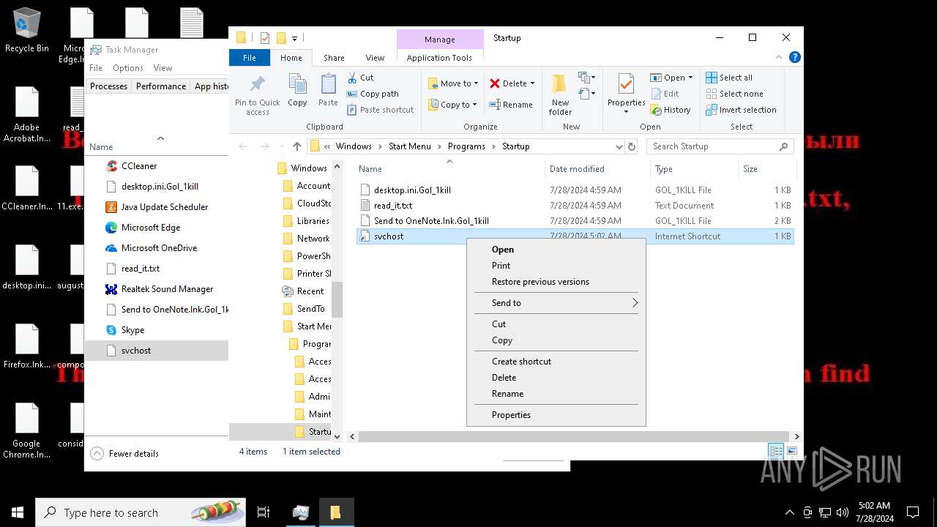Click the History ribbon button
The image size is (937, 527).
point(670,110)
